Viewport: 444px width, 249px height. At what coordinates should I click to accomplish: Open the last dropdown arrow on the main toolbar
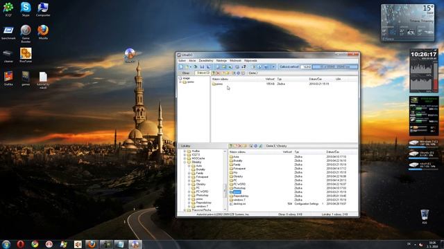tap(273, 67)
